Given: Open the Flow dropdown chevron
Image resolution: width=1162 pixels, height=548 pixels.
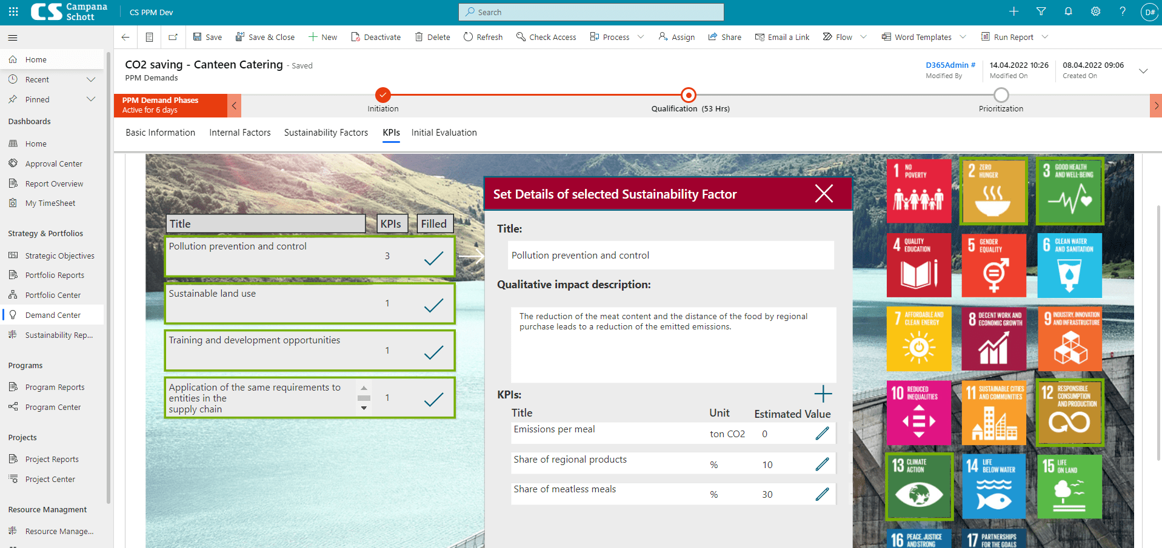Looking at the screenshot, I should click(x=863, y=37).
